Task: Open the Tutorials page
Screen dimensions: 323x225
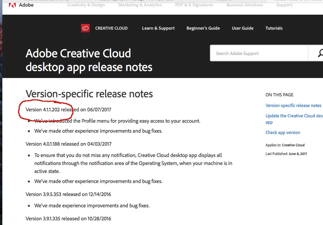Action: coord(274,28)
